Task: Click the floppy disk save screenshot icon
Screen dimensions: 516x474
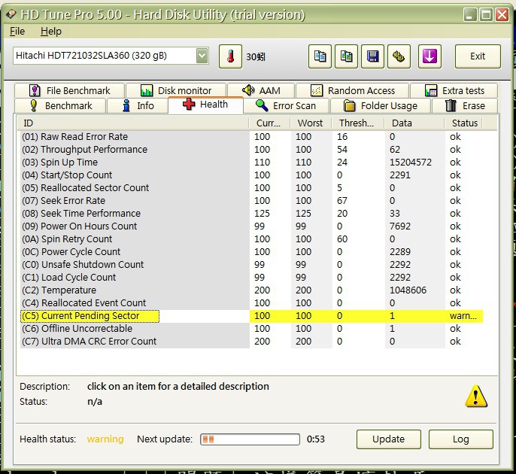Action: [x=372, y=56]
